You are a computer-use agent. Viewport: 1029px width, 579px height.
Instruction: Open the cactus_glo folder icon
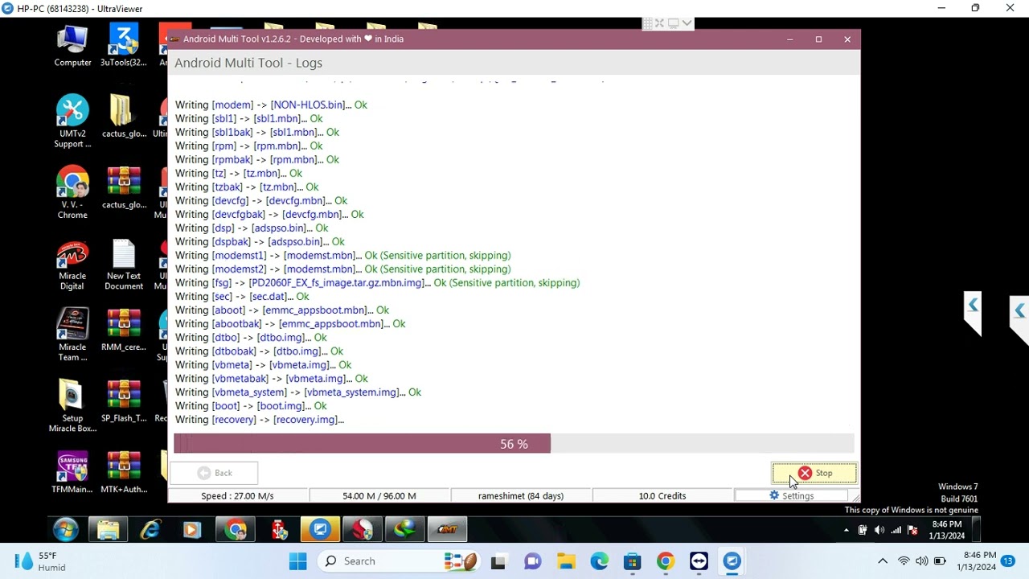click(x=123, y=117)
